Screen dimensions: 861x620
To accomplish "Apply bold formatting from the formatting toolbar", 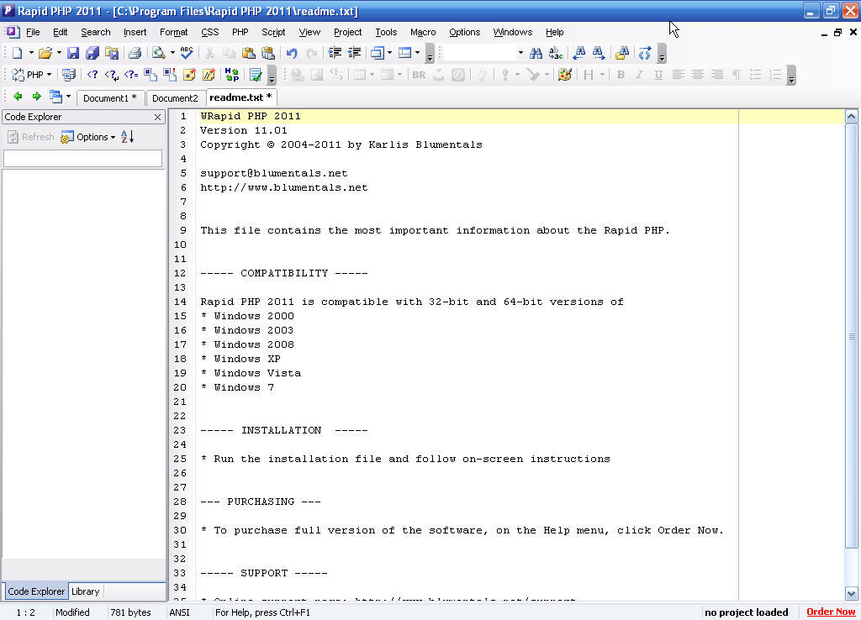I will tap(621, 75).
